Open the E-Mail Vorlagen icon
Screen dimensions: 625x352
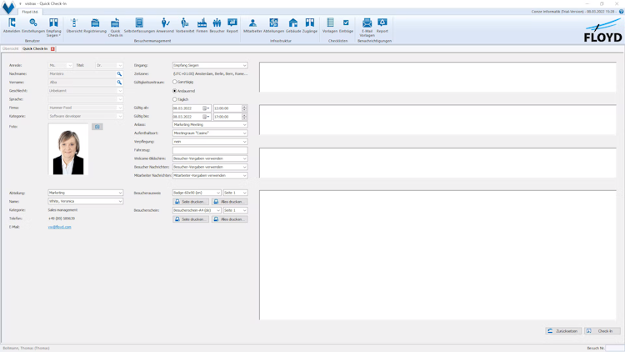(367, 28)
